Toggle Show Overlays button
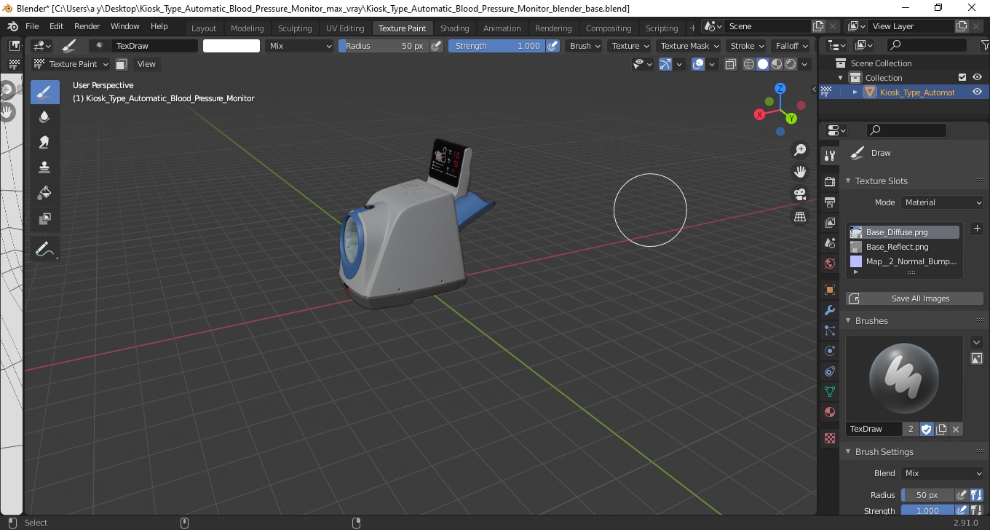990x530 pixels. (698, 64)
